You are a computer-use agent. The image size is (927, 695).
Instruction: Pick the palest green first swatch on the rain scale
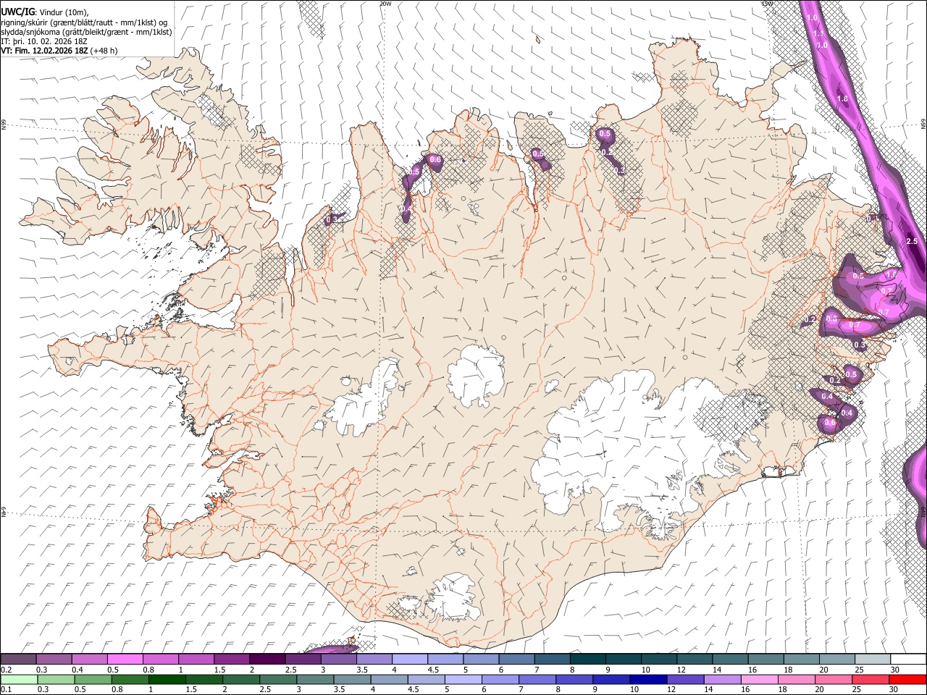19,679
